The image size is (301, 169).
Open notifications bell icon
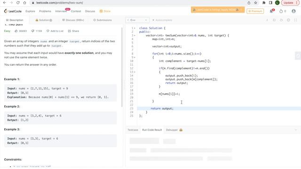point(271,11)
